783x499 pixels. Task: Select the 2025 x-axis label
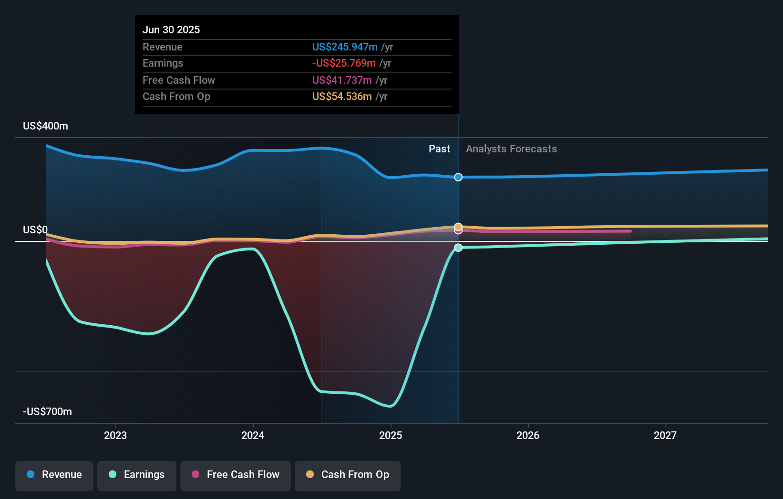tap(391, 435)
